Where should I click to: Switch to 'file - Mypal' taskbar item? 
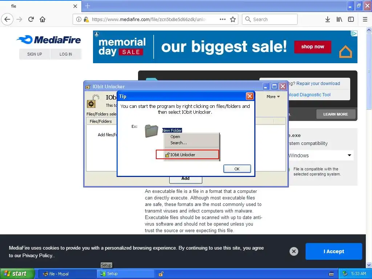click(67, 274)
